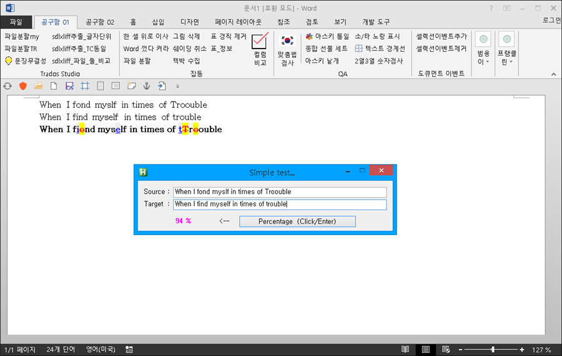Click 셀렉션이벤트추가 command
The width and height of the screenshot is (562, 356).
pos(441,37)
